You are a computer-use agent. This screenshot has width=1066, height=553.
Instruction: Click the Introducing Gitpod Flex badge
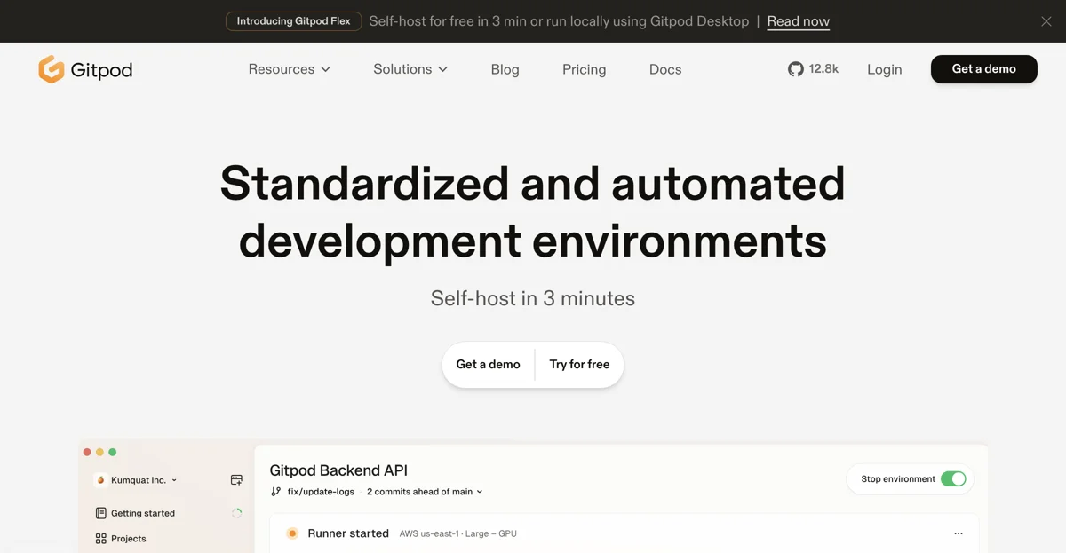click(x=293, y=21)
